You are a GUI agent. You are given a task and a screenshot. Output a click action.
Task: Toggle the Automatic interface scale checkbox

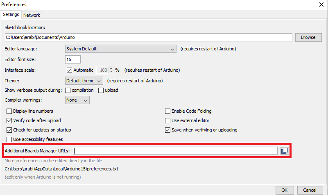pyautogui.click(x=69, y=70)
